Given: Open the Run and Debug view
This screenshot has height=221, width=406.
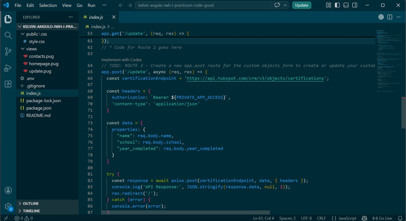Looking at the screenshot, I should [8, 68].
